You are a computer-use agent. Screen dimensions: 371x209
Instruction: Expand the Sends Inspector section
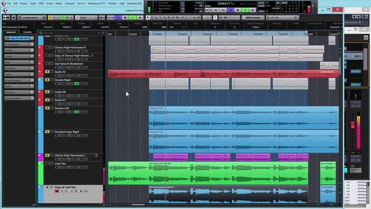19,74
